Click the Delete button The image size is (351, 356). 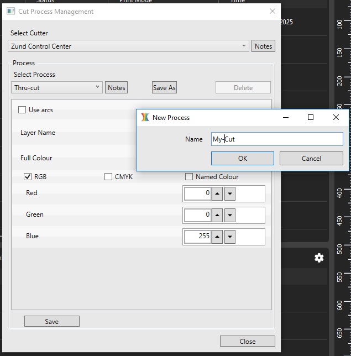[243, 87]
